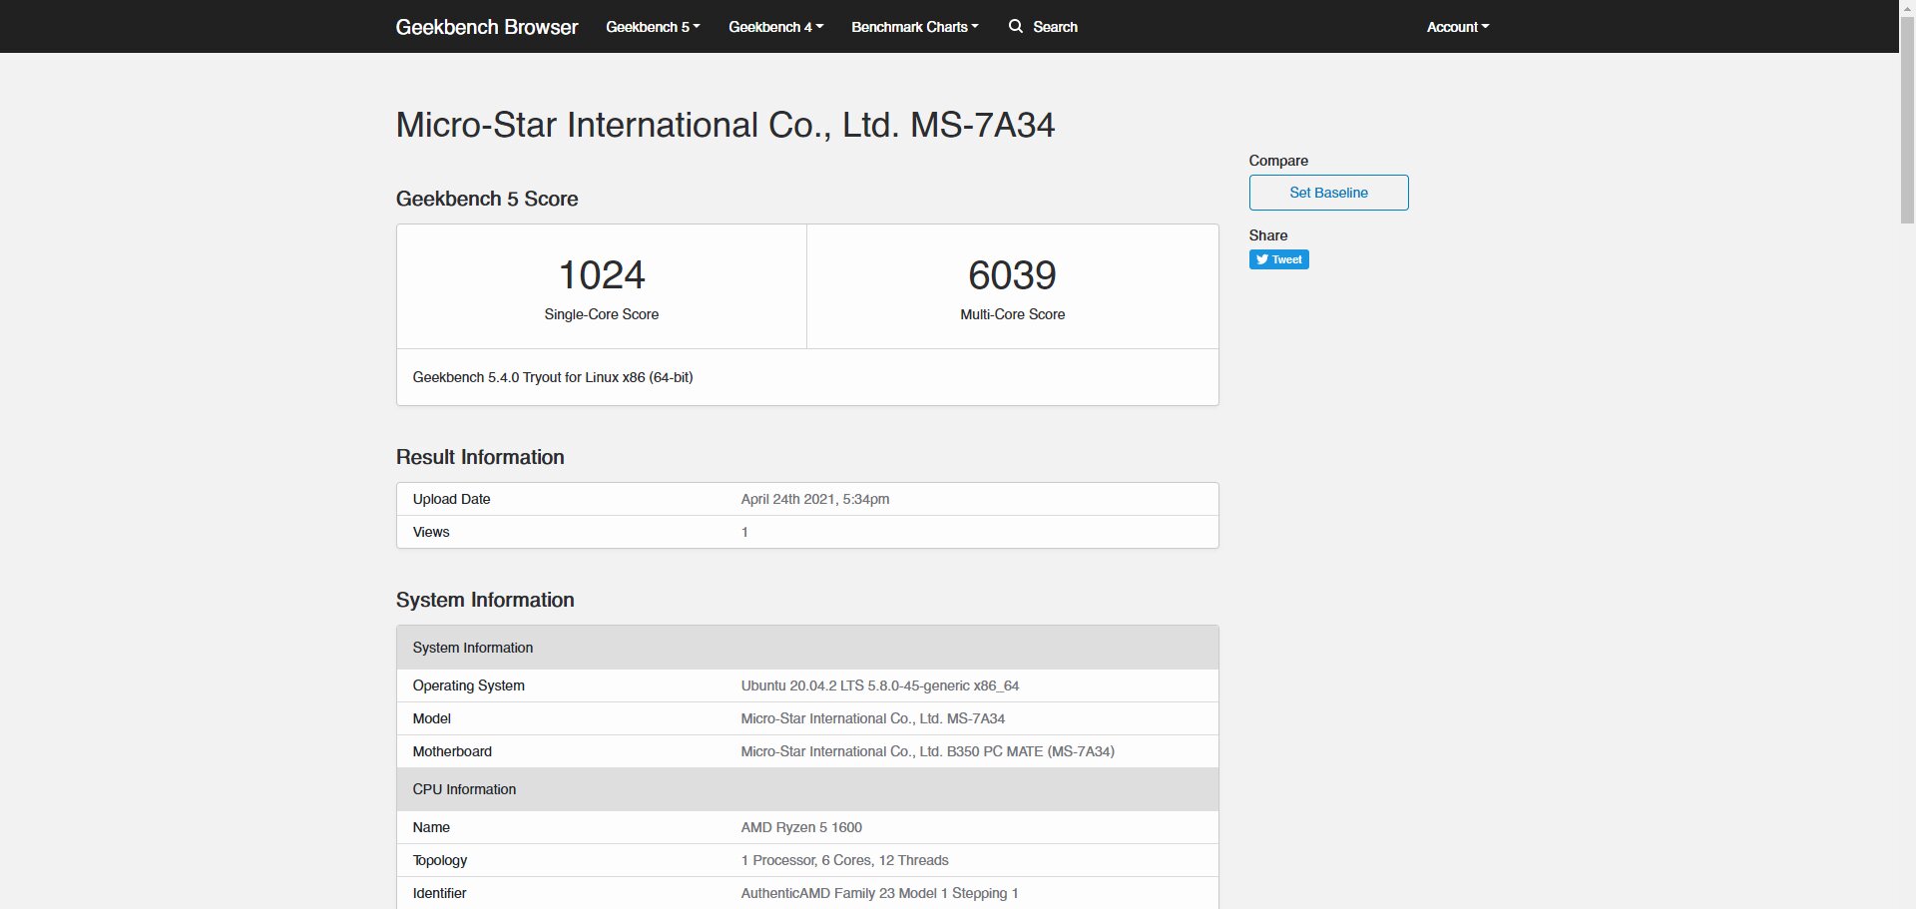
Task: Go to Geekbench Browser home
Action: [x=487, y=27]
